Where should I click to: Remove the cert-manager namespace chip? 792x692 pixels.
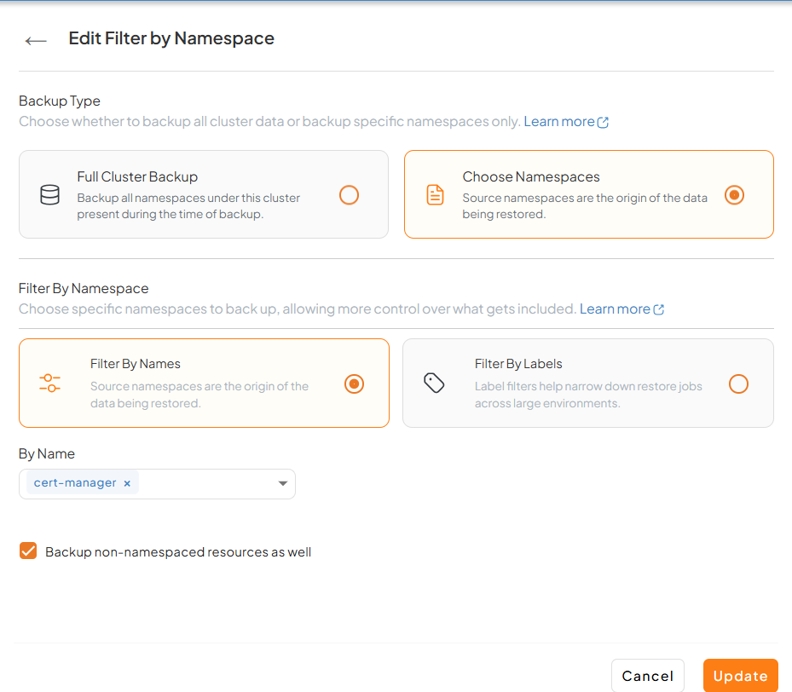(x=127, y=483)
